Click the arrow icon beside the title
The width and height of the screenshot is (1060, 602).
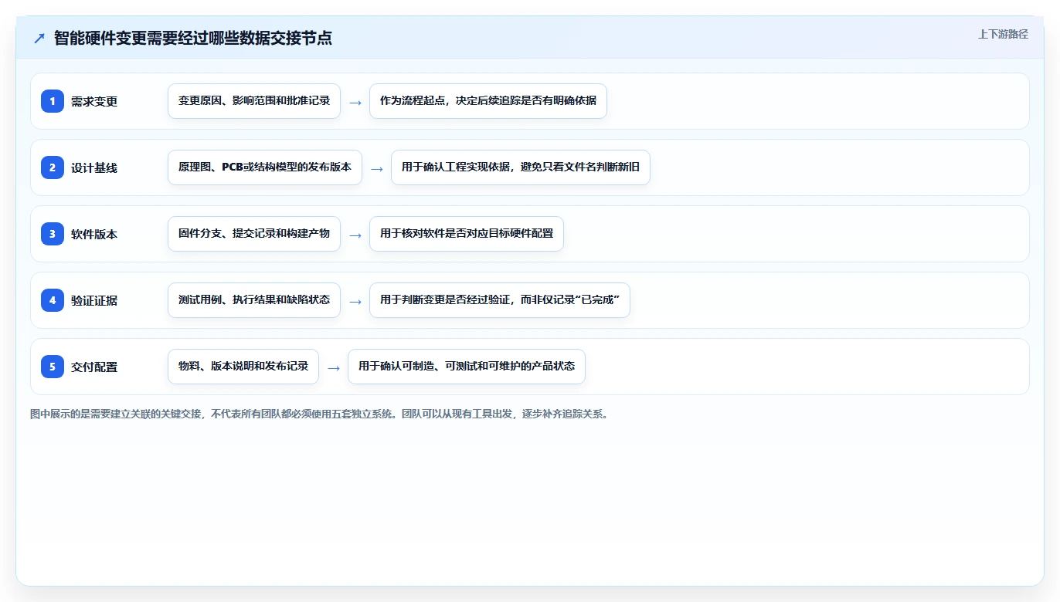[x=39, y=38]
